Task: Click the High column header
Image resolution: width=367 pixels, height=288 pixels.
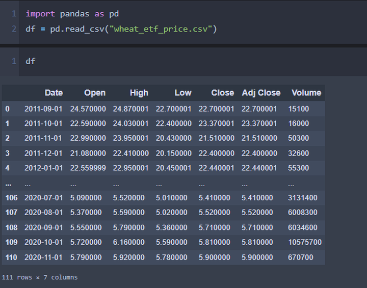Action: coord(139,93)
